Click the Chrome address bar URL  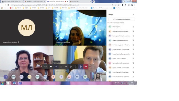46,5
